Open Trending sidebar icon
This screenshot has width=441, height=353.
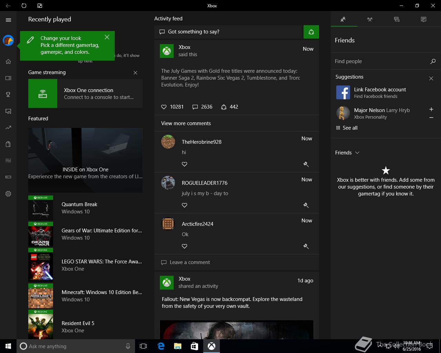coord(8,128)
